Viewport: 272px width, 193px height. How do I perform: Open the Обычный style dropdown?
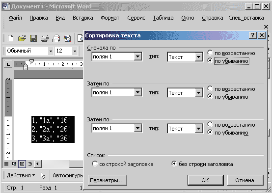[51, 51]
